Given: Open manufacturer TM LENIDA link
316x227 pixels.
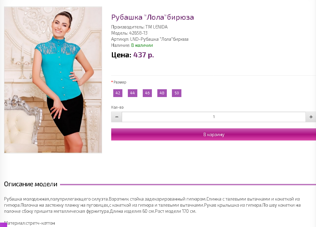Looking at the screenshot, I should click(156, 27).
